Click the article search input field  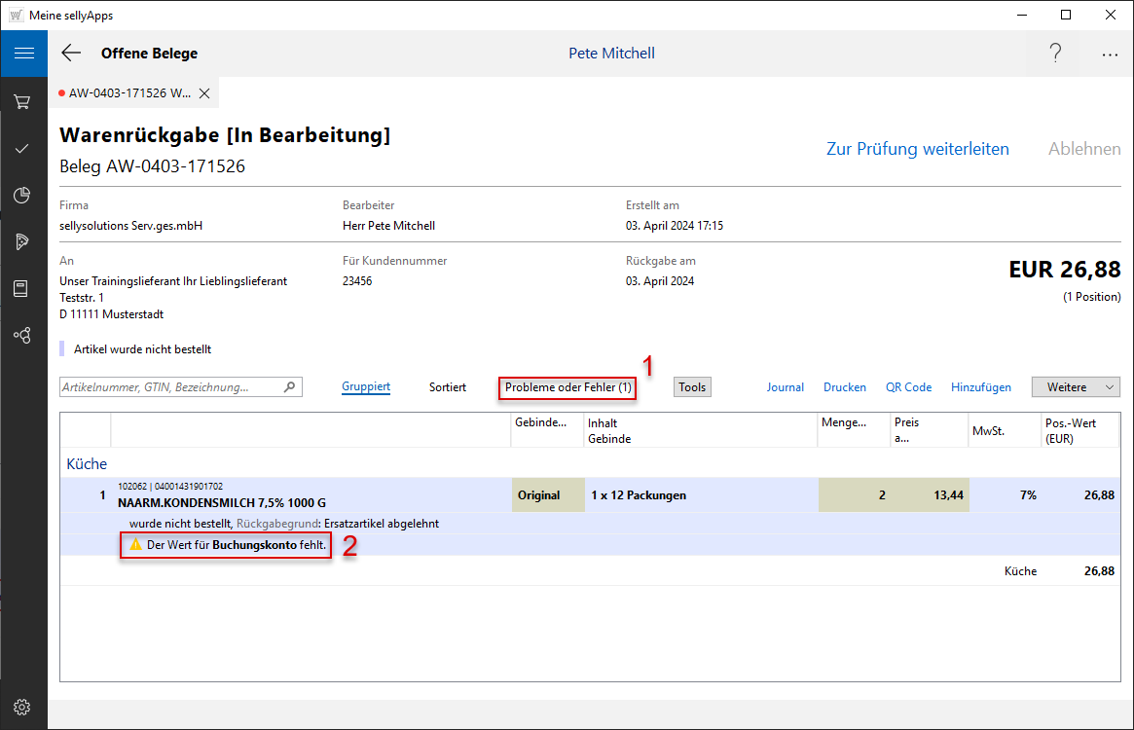[x=171, y=387]
